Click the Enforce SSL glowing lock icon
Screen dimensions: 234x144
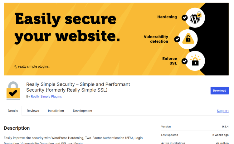point(195,61)
